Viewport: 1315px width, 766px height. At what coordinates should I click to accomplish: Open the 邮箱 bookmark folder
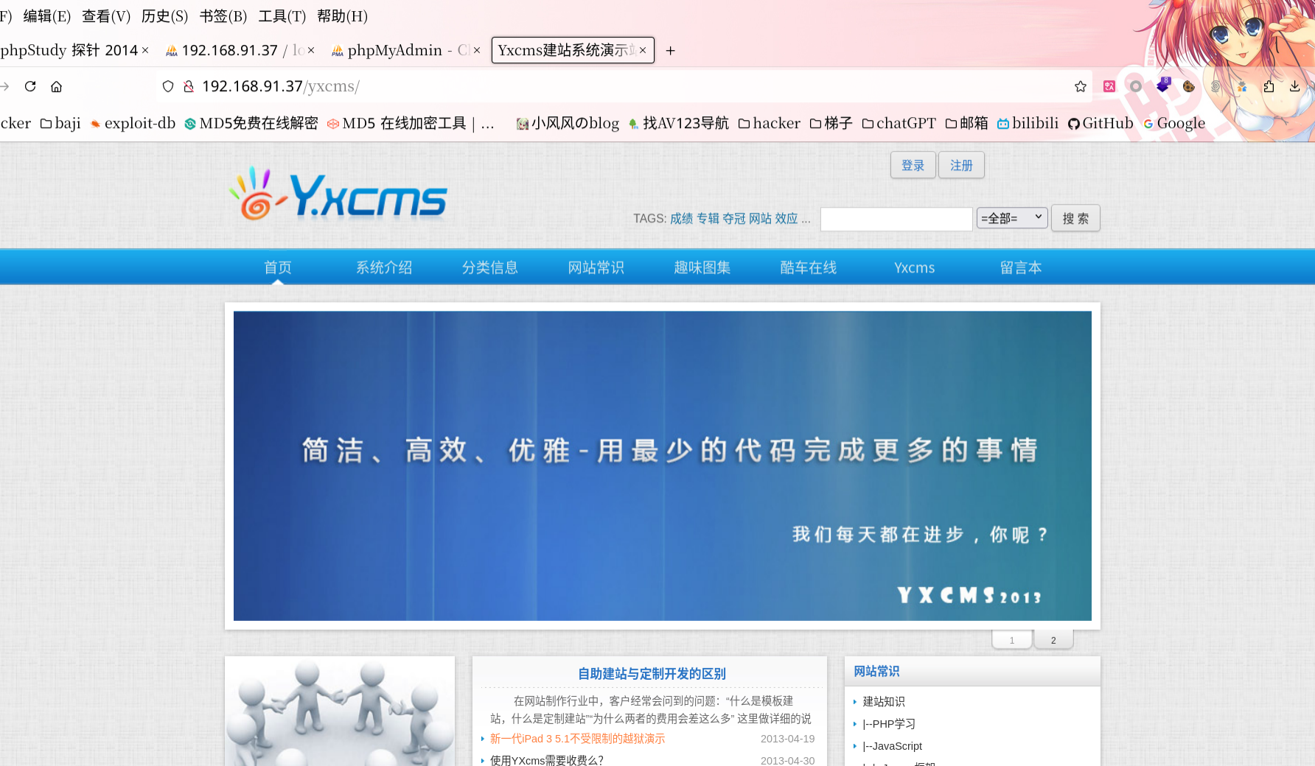[966, 123]
